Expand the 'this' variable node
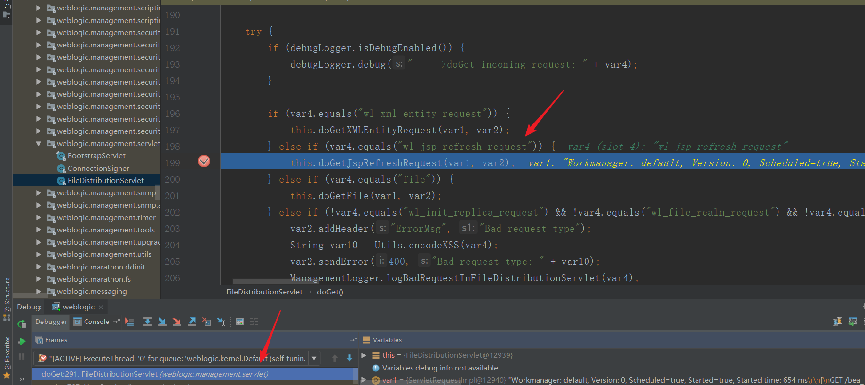 (x=364, y=355)
